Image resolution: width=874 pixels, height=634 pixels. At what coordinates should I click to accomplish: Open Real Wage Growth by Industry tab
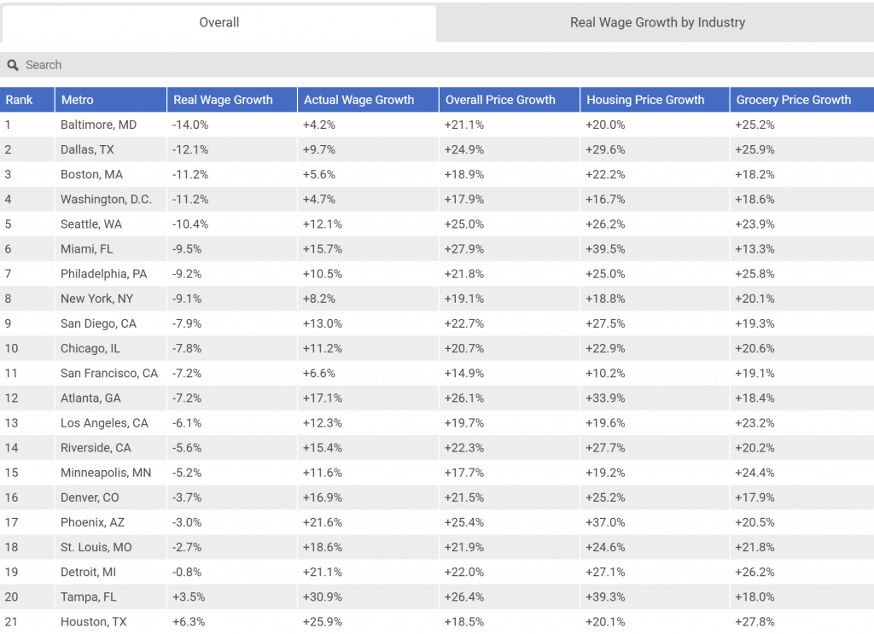click(657, 23)
